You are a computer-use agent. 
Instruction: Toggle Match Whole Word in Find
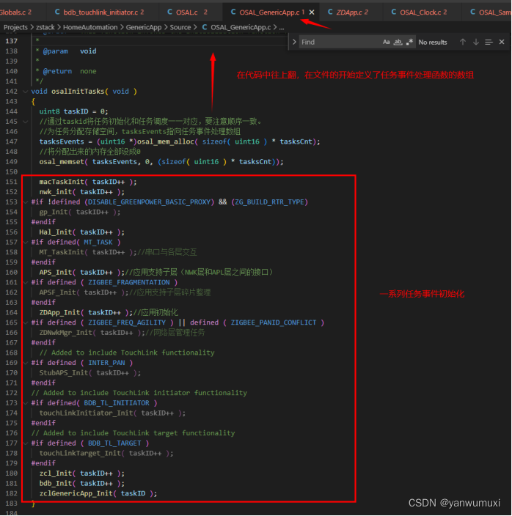(x=398, y=42)
